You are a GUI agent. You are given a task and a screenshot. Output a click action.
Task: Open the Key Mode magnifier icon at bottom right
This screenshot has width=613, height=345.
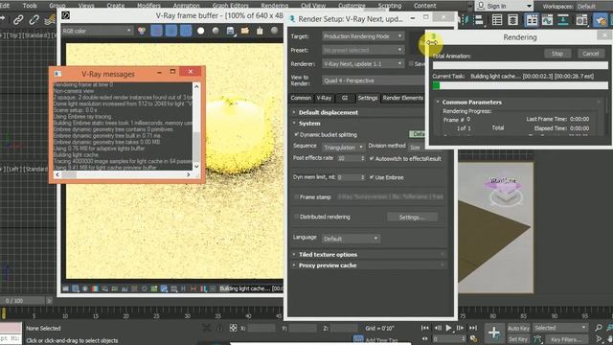click(598, 328)
